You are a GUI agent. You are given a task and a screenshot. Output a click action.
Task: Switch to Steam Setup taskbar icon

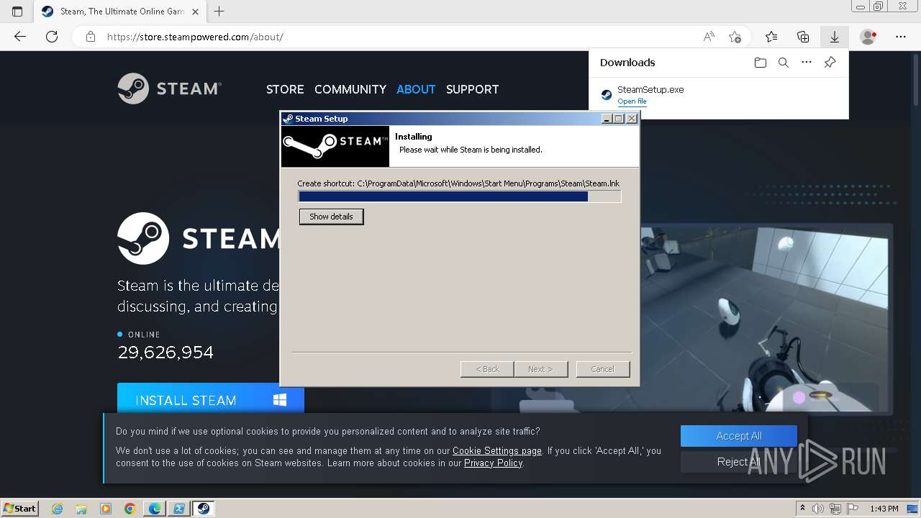pyautogui.click(x=204, y=509)
